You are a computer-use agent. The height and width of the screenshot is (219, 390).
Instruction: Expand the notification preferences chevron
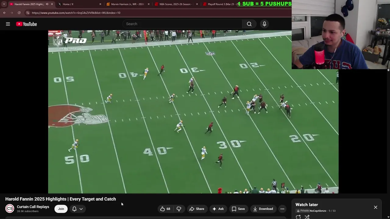point(81,209)
